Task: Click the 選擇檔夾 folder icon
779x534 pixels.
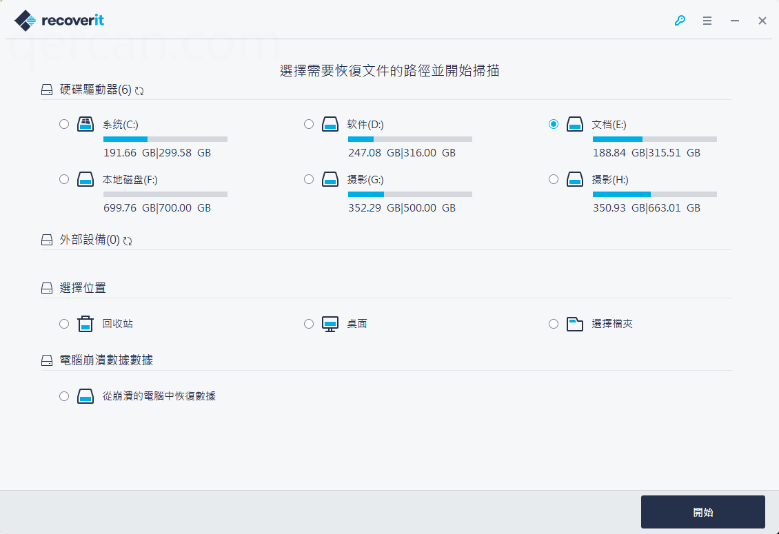Action: pos(575,324)
